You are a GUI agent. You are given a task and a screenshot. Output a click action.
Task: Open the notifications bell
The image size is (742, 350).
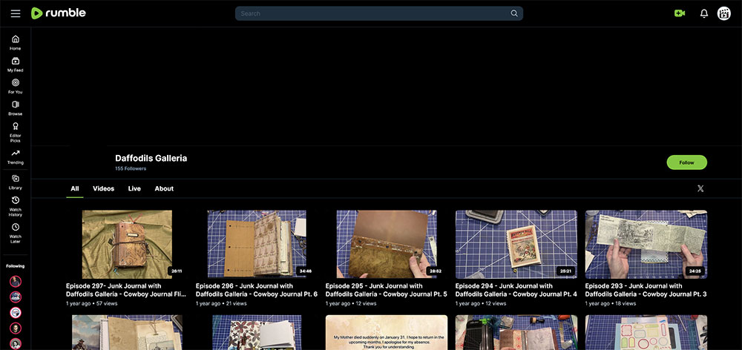[x=704, y=13]
